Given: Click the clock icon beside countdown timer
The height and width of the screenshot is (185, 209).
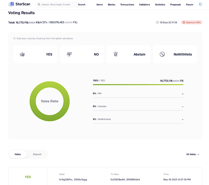Looking at the screenshot, I should (x=157, y=22).
